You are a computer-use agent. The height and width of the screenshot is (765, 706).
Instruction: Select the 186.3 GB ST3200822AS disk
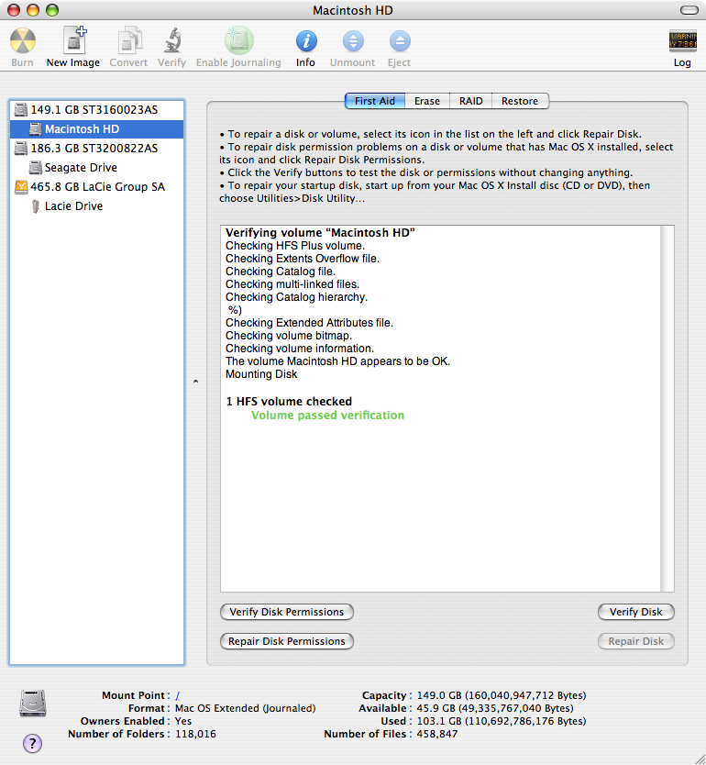coord(96,149)
